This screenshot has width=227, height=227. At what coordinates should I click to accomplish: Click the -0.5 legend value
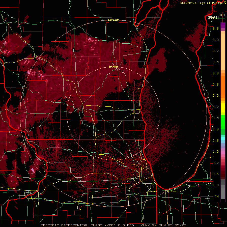pos(215,174)
